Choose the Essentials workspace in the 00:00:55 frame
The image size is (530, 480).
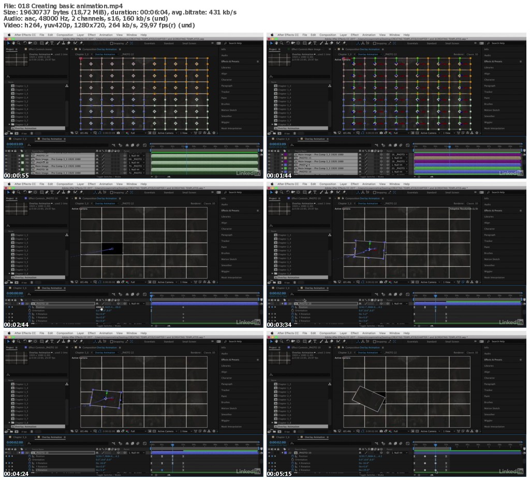pos(150,43)
